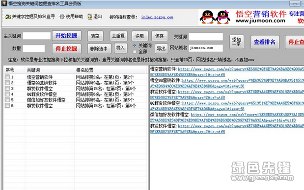Open the index.sogou.com link
The image size is (304, 190).
pyautogui.click(x=157, y=17)
